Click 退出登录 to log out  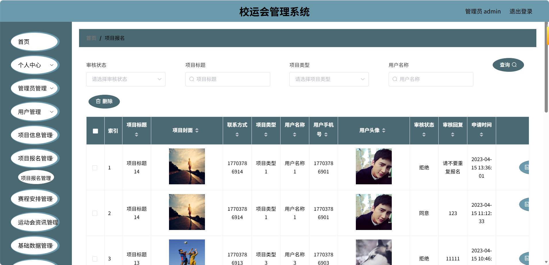coord(521,11)
